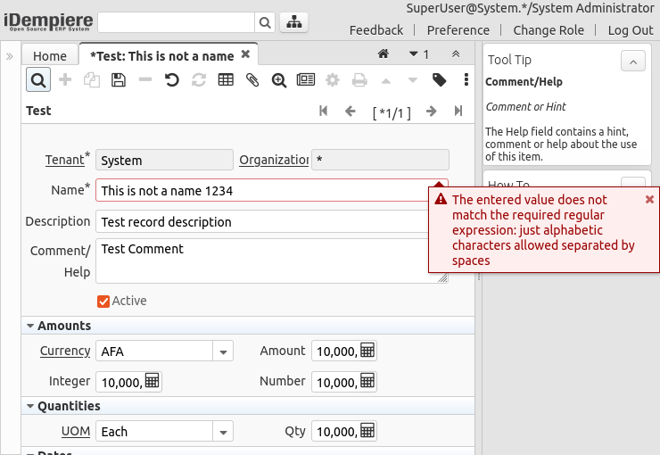Open the Currency dropdown list
The height and width of the screenshot is (455, 660).
coord(223,352)
